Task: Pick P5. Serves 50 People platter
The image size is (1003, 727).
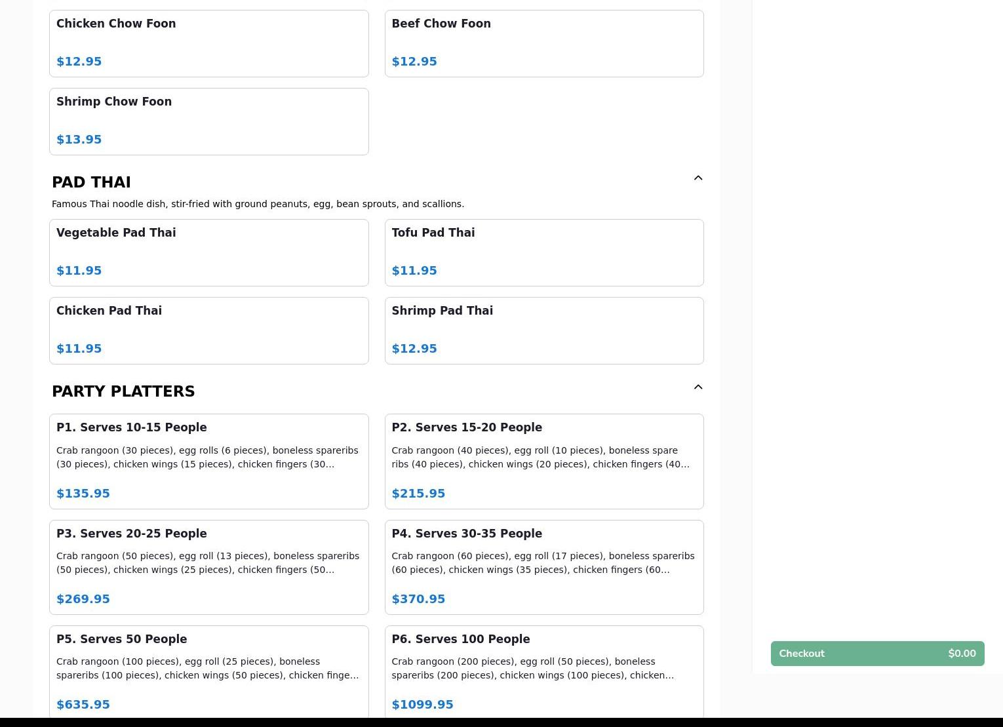Action: click(x=209, y=673)
